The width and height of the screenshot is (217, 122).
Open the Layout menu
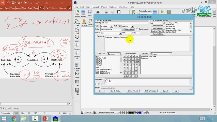96,7
